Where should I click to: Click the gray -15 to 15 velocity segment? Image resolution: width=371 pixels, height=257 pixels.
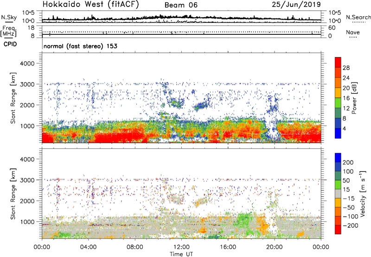(x=338, y=193)
